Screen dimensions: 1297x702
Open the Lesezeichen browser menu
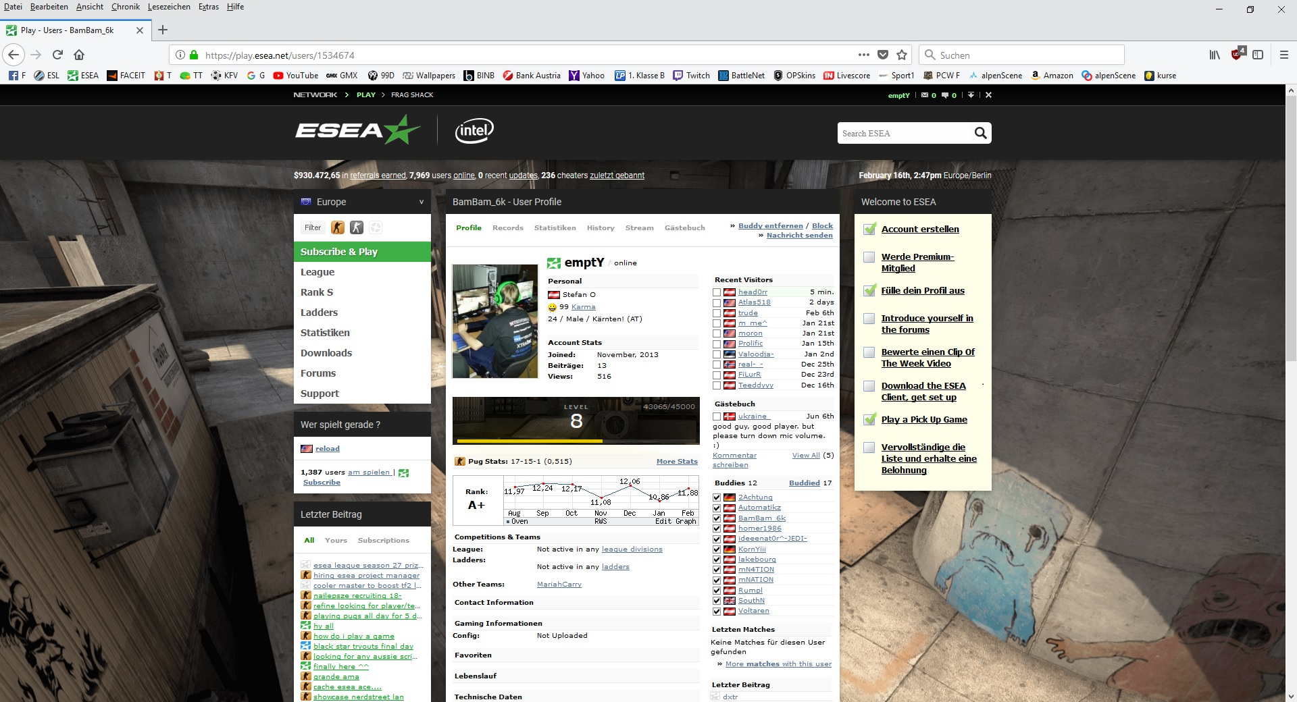169,7
